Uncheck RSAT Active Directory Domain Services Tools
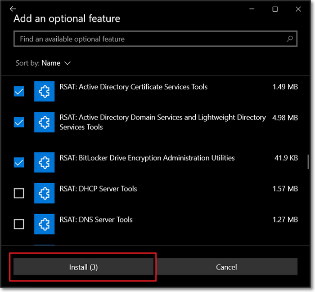The width and height of the screenshot is (315, 292). 19,122
